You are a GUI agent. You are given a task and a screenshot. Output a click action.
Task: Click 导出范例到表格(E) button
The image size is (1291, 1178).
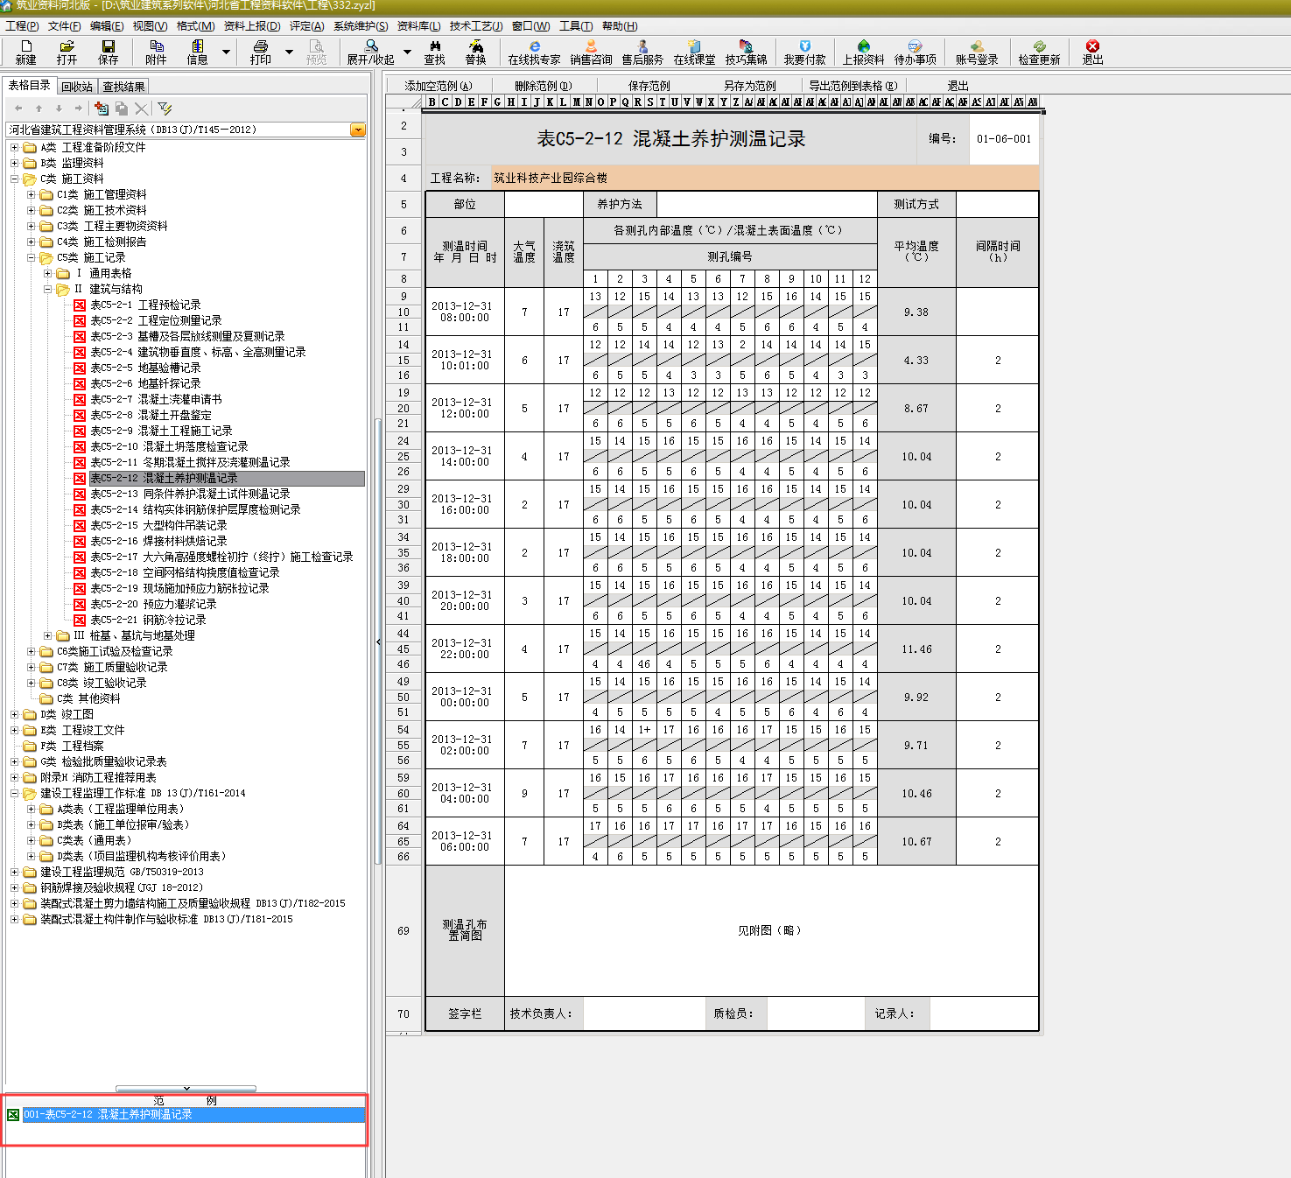[852, 86]
